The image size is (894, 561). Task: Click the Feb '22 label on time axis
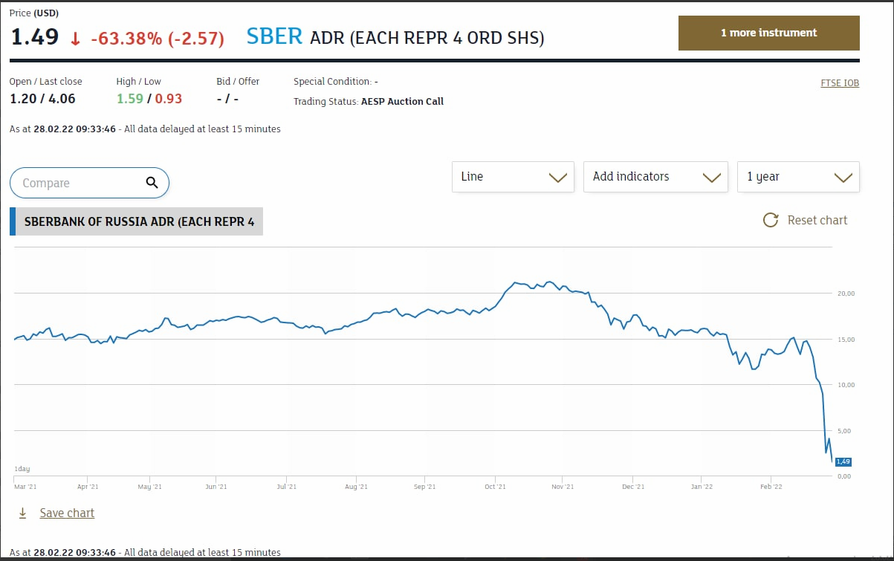tap(771, 487)
